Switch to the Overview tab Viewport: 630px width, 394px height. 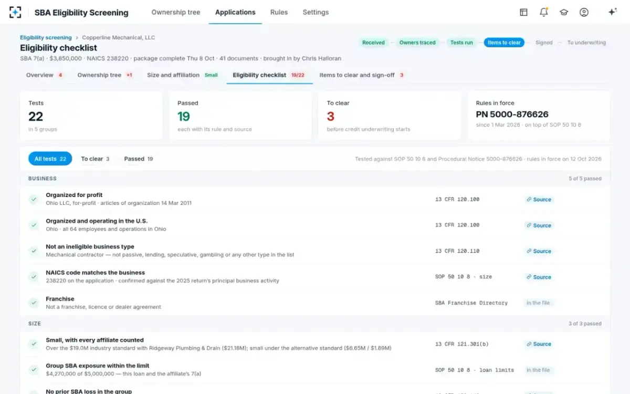[45, 75]
